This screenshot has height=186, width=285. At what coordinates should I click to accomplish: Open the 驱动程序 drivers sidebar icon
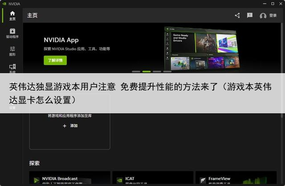tap(12, 33)
